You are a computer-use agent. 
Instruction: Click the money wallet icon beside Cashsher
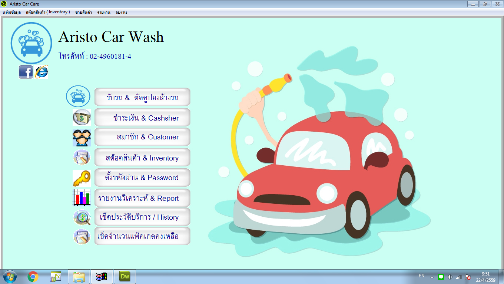(82, 117)
